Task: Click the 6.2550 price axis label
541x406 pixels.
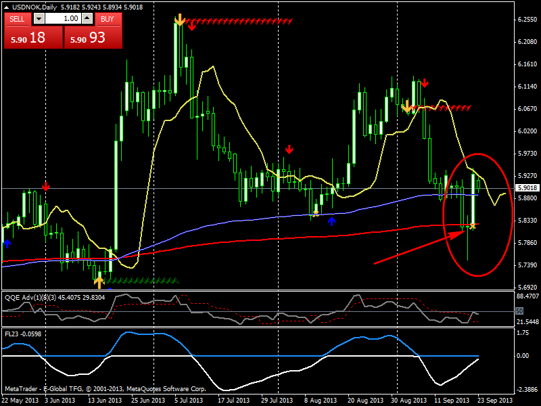Action: [x=527, y=20]
